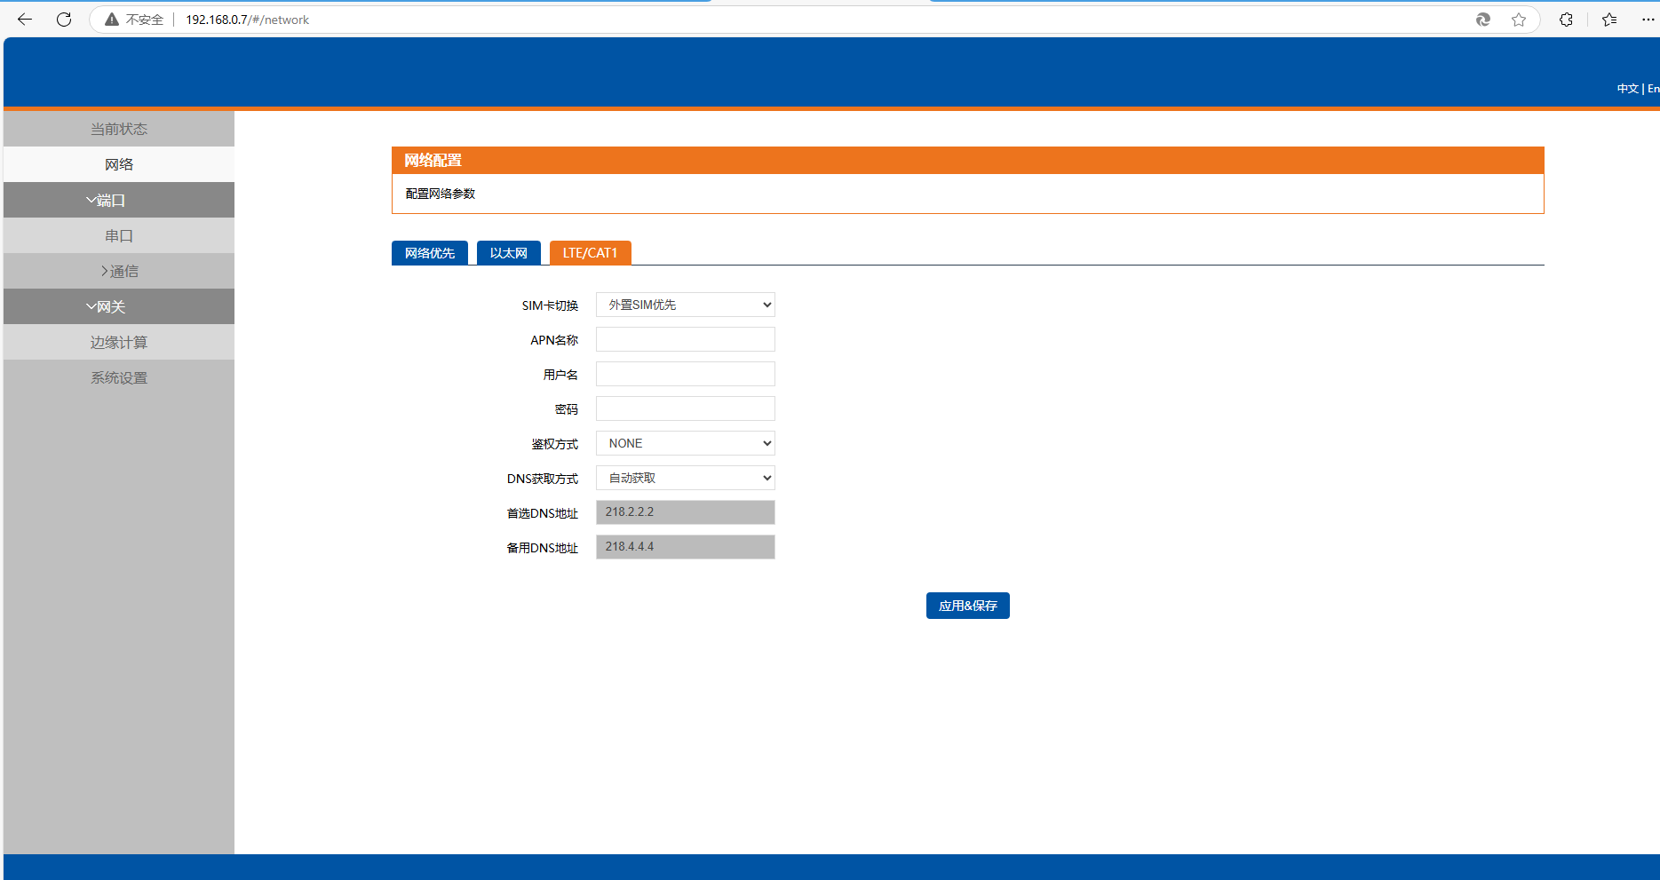Open 串口 under the 端口 section
This screenshot has height=880, width=1660.
tap(119, 235)
